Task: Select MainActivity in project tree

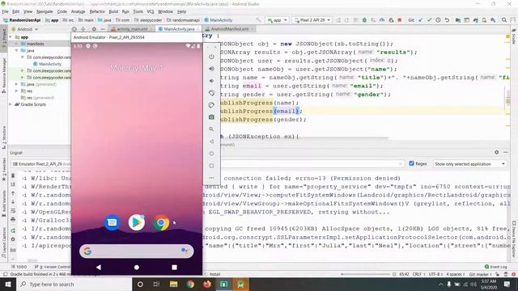Action: click(x=50, y=64)
